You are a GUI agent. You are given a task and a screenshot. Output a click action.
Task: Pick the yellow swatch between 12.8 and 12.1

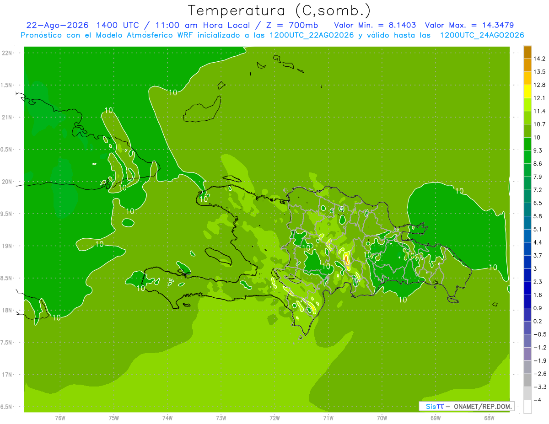point(527,91)
